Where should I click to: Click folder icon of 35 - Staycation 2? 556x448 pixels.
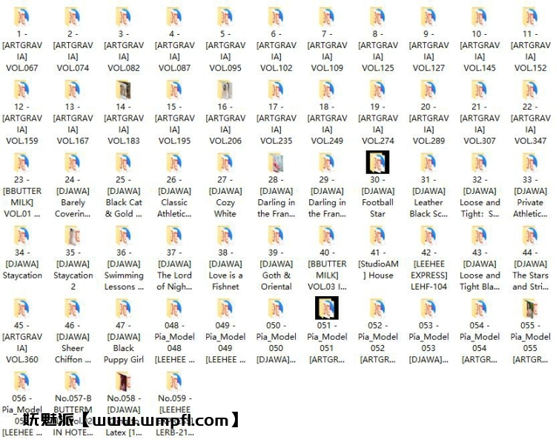(x=73, y=235)
